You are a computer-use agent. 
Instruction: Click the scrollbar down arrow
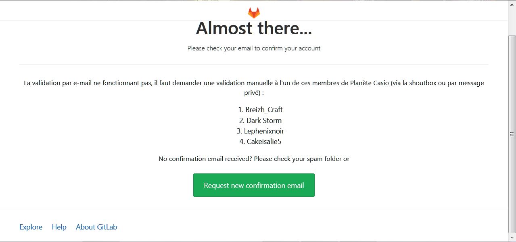coord(512,238)
